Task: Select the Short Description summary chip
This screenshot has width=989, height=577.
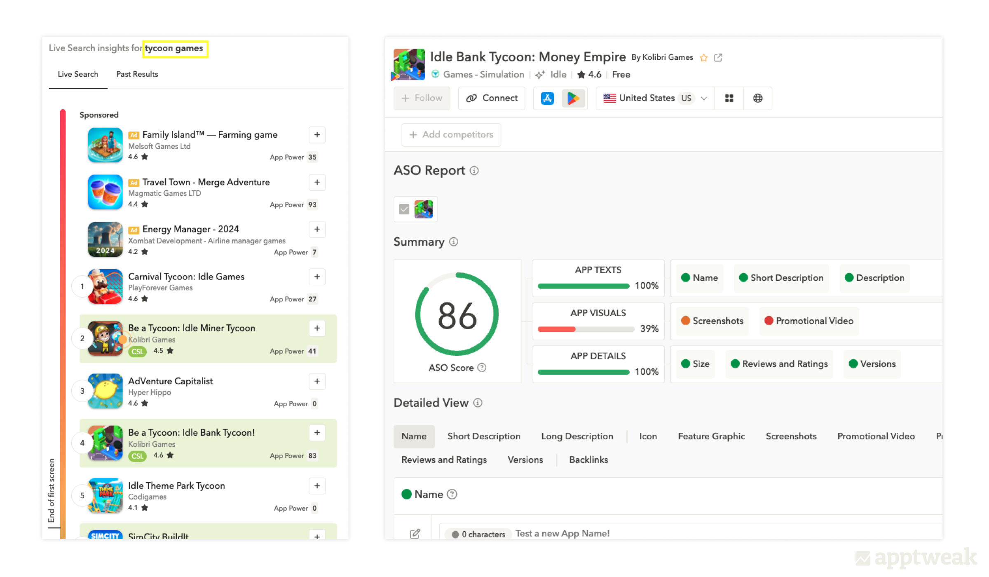Action: pyautogui.click(x=781, y=278)
